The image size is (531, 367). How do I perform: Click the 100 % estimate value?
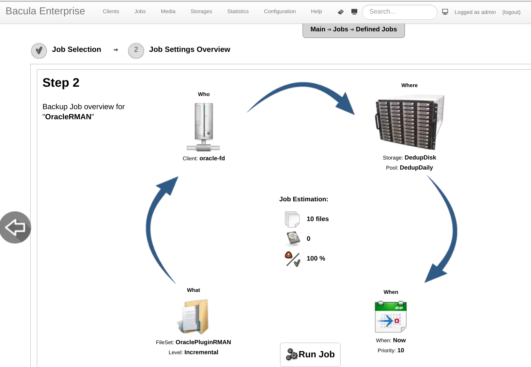tap(316, 259)
